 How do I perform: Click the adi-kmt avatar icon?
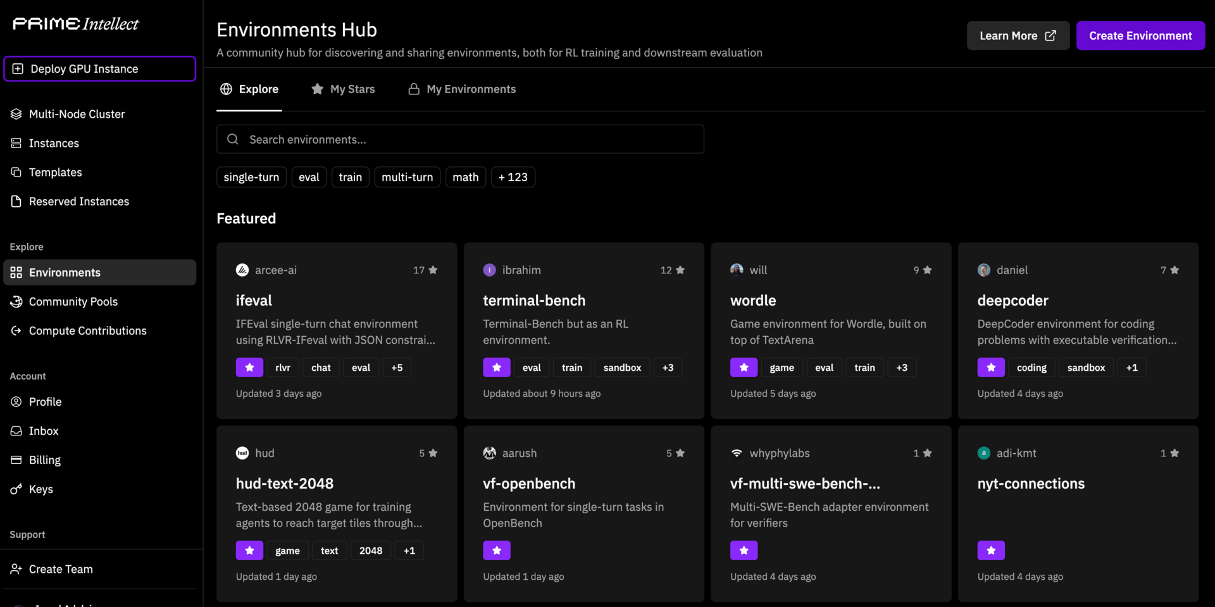click(x=983, y=453)
